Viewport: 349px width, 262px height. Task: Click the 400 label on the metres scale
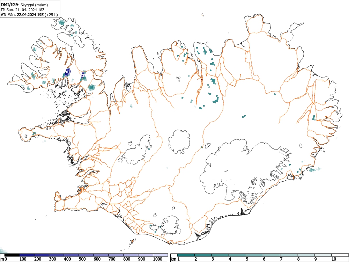pyautogui.click(x=67, y=259)
